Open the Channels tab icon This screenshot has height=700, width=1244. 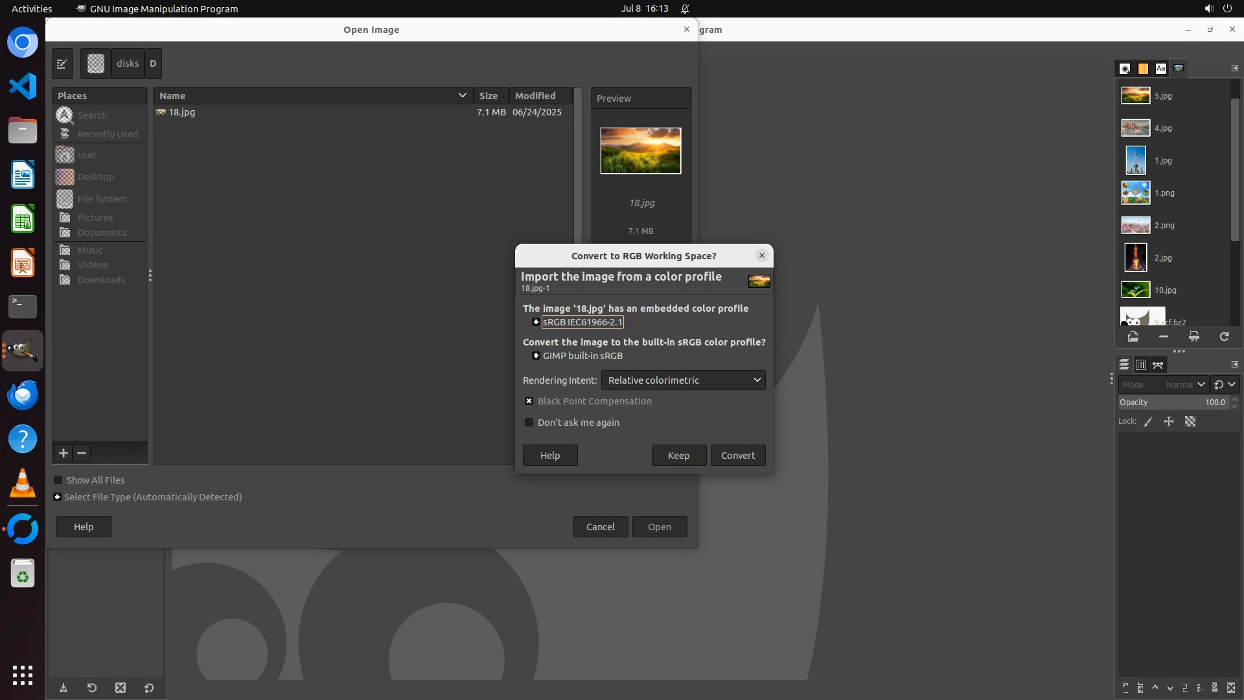(x=1141, y=365)
